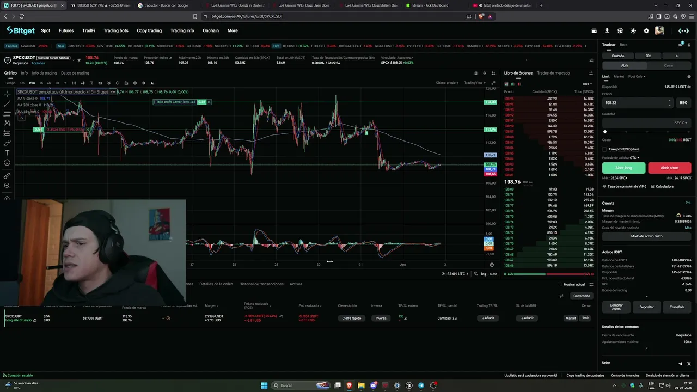Select the ruler measure tool
Screen dimensions: 697x392
click(7, 176)
